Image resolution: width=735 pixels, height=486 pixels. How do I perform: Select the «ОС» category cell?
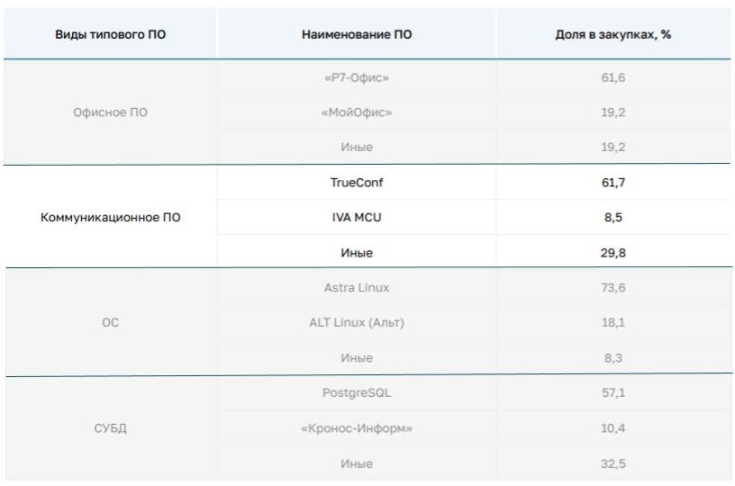pyautogui.click(x=110, y=322)
